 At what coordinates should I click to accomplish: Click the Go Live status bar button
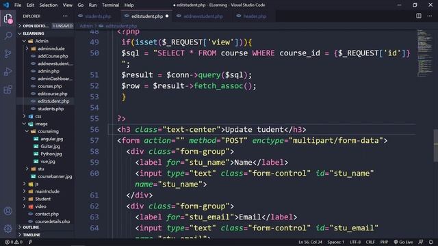[403, 242]
